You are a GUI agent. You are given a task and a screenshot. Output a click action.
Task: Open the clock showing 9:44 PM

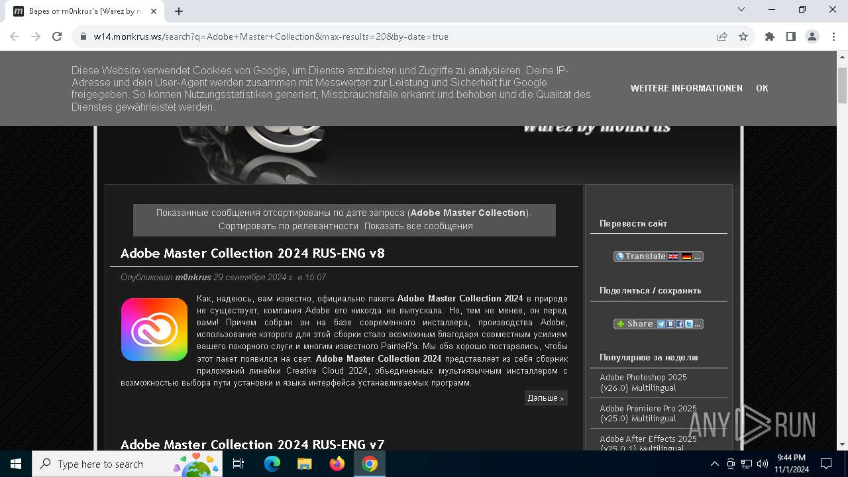(x=791, y=464)
